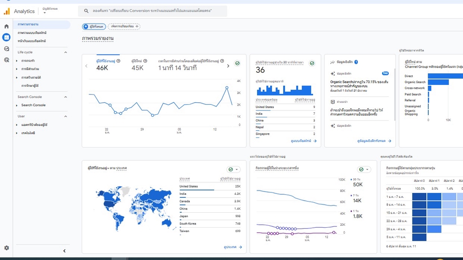Open the Search Console report item
The image size is (463, 260).
[x=33, y=105]
